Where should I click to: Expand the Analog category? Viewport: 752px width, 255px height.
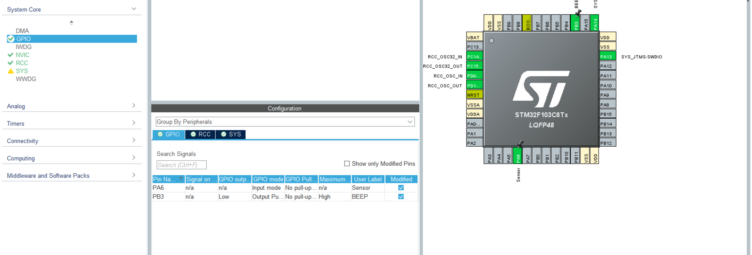[134, 106]
